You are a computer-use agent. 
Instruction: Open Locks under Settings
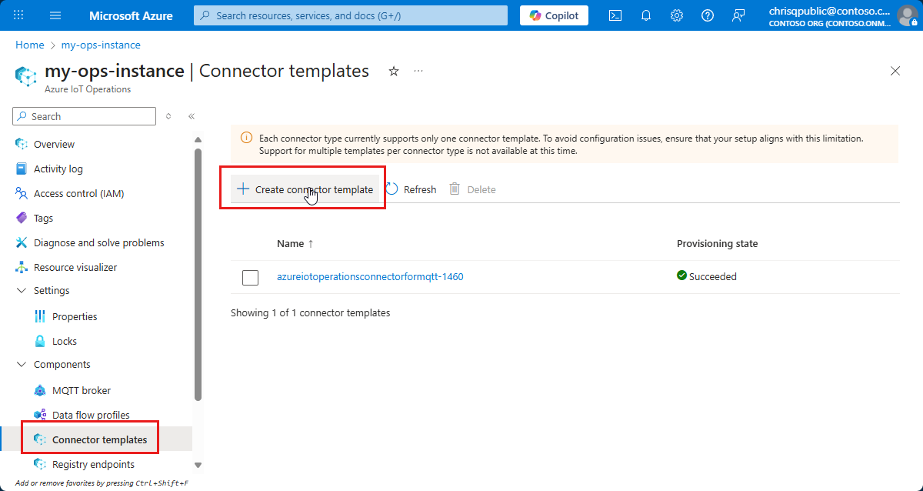point(65,341)
